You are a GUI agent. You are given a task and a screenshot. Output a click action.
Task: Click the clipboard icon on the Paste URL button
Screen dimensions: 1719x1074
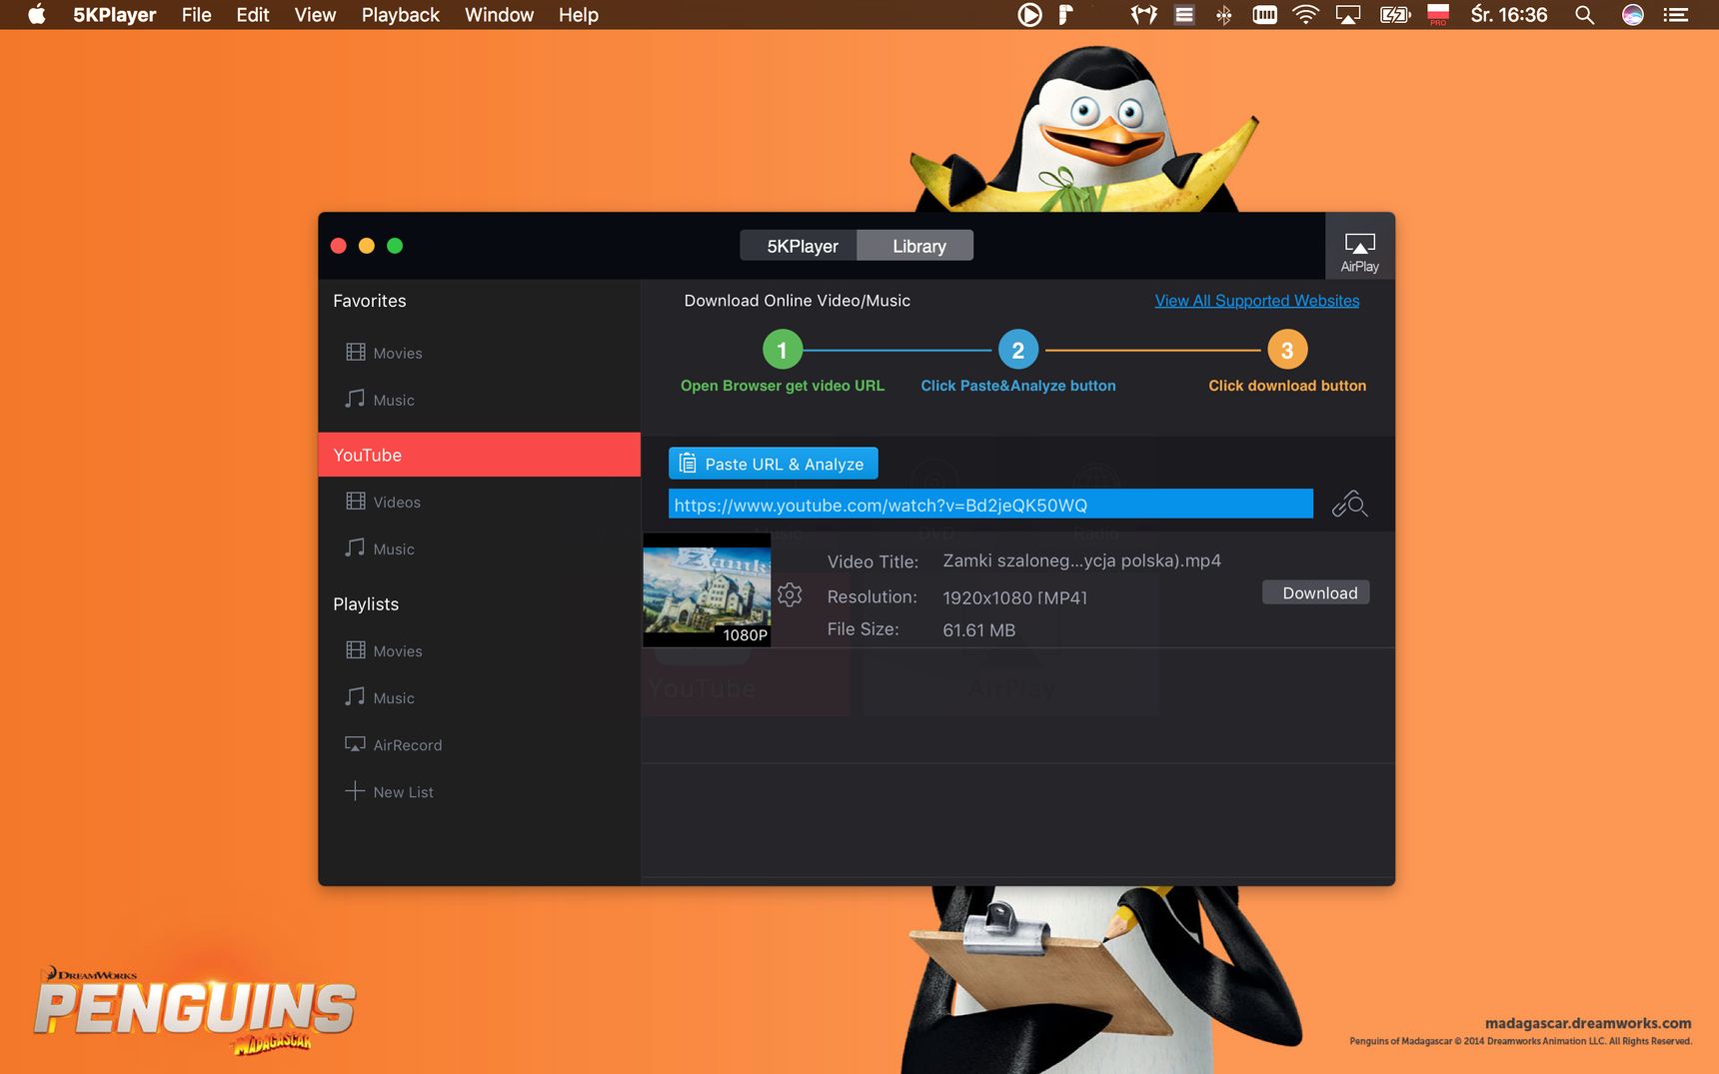[x=688, y=464]
